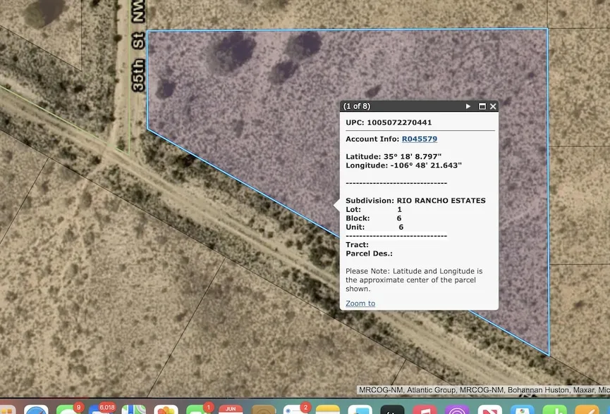Click the Rio Rancho Estates subdivision text

pyautogui.click(x=441, y=201)
